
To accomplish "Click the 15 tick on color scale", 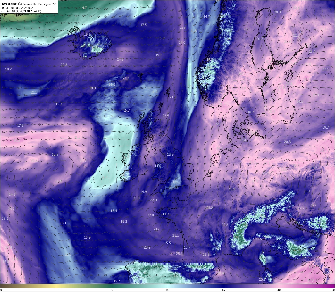I will pos(223,290).
